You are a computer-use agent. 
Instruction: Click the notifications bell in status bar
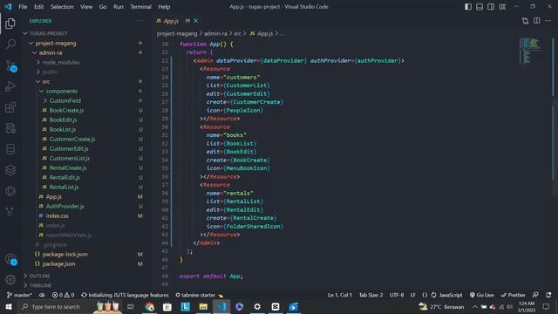pos(548,295)
